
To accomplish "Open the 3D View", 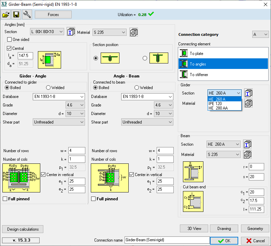I will (x=194, y=228).
